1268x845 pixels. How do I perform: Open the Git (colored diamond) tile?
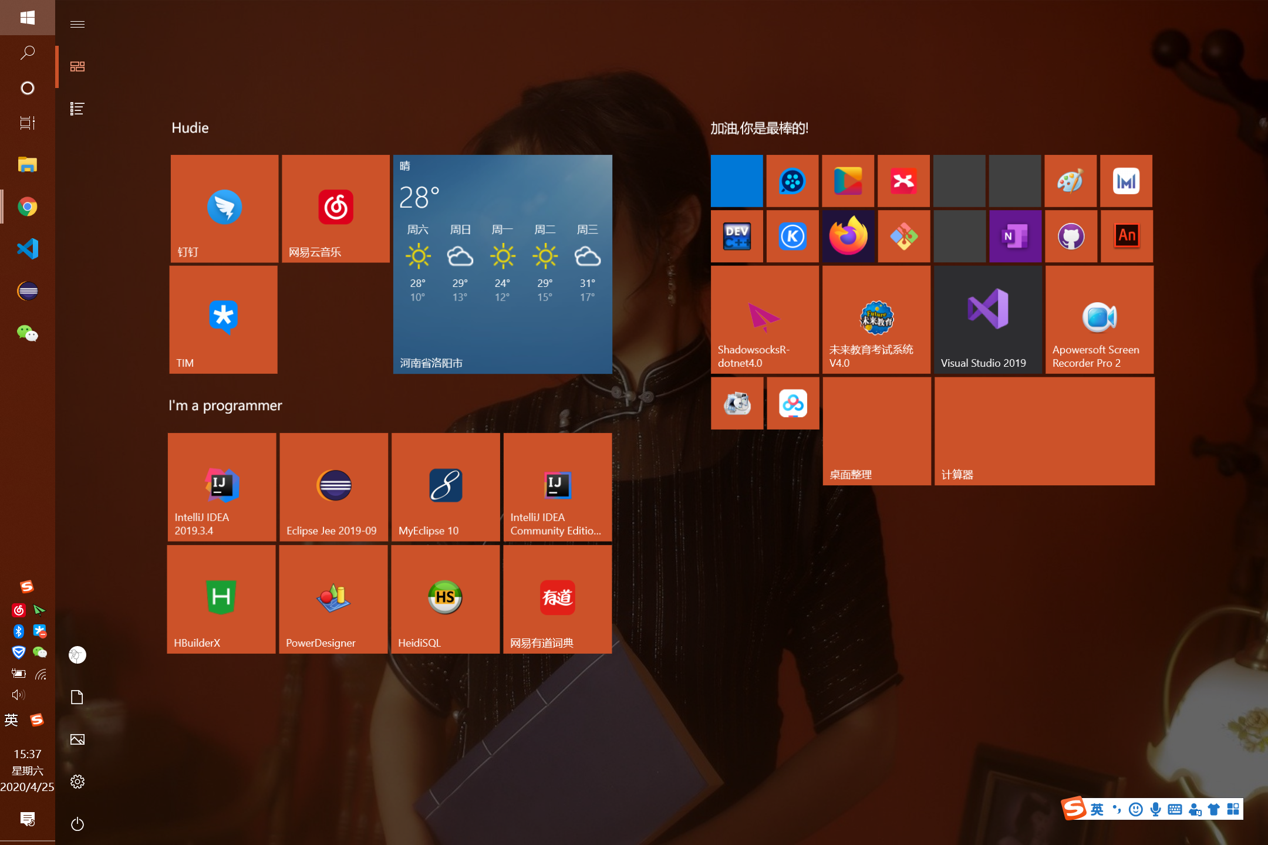903,236
